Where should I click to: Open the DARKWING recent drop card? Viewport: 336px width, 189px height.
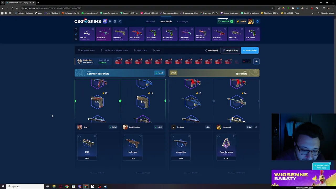[219, 34]
